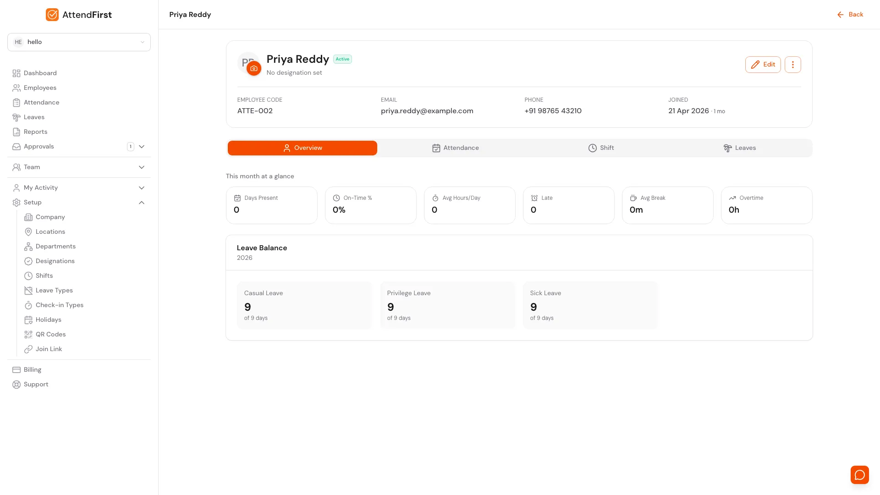Click the Setup gear icon

click(x=16, y=203)
